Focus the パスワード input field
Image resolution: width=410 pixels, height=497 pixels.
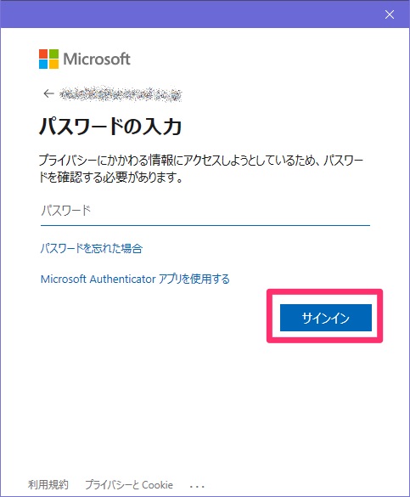click(205, 211)
